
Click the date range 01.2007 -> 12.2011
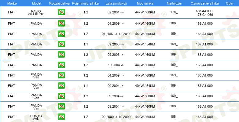(116, 34)
